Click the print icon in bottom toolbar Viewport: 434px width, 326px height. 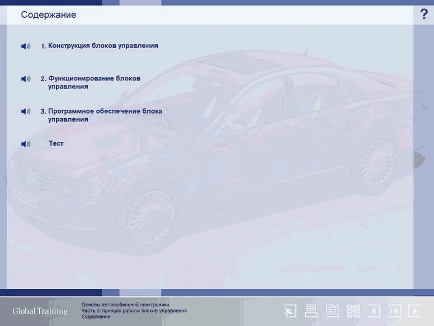pos(311,311)
